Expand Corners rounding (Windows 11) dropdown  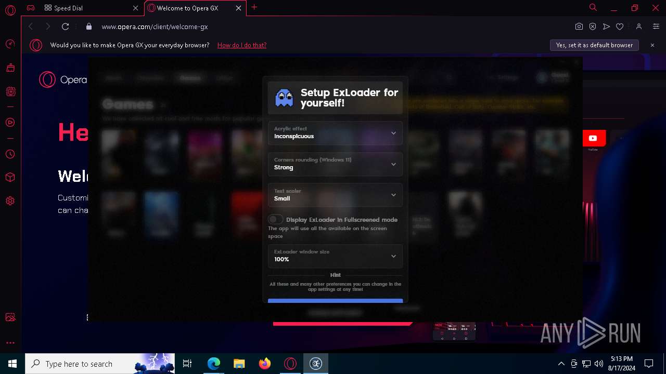[x=335, y=164]
